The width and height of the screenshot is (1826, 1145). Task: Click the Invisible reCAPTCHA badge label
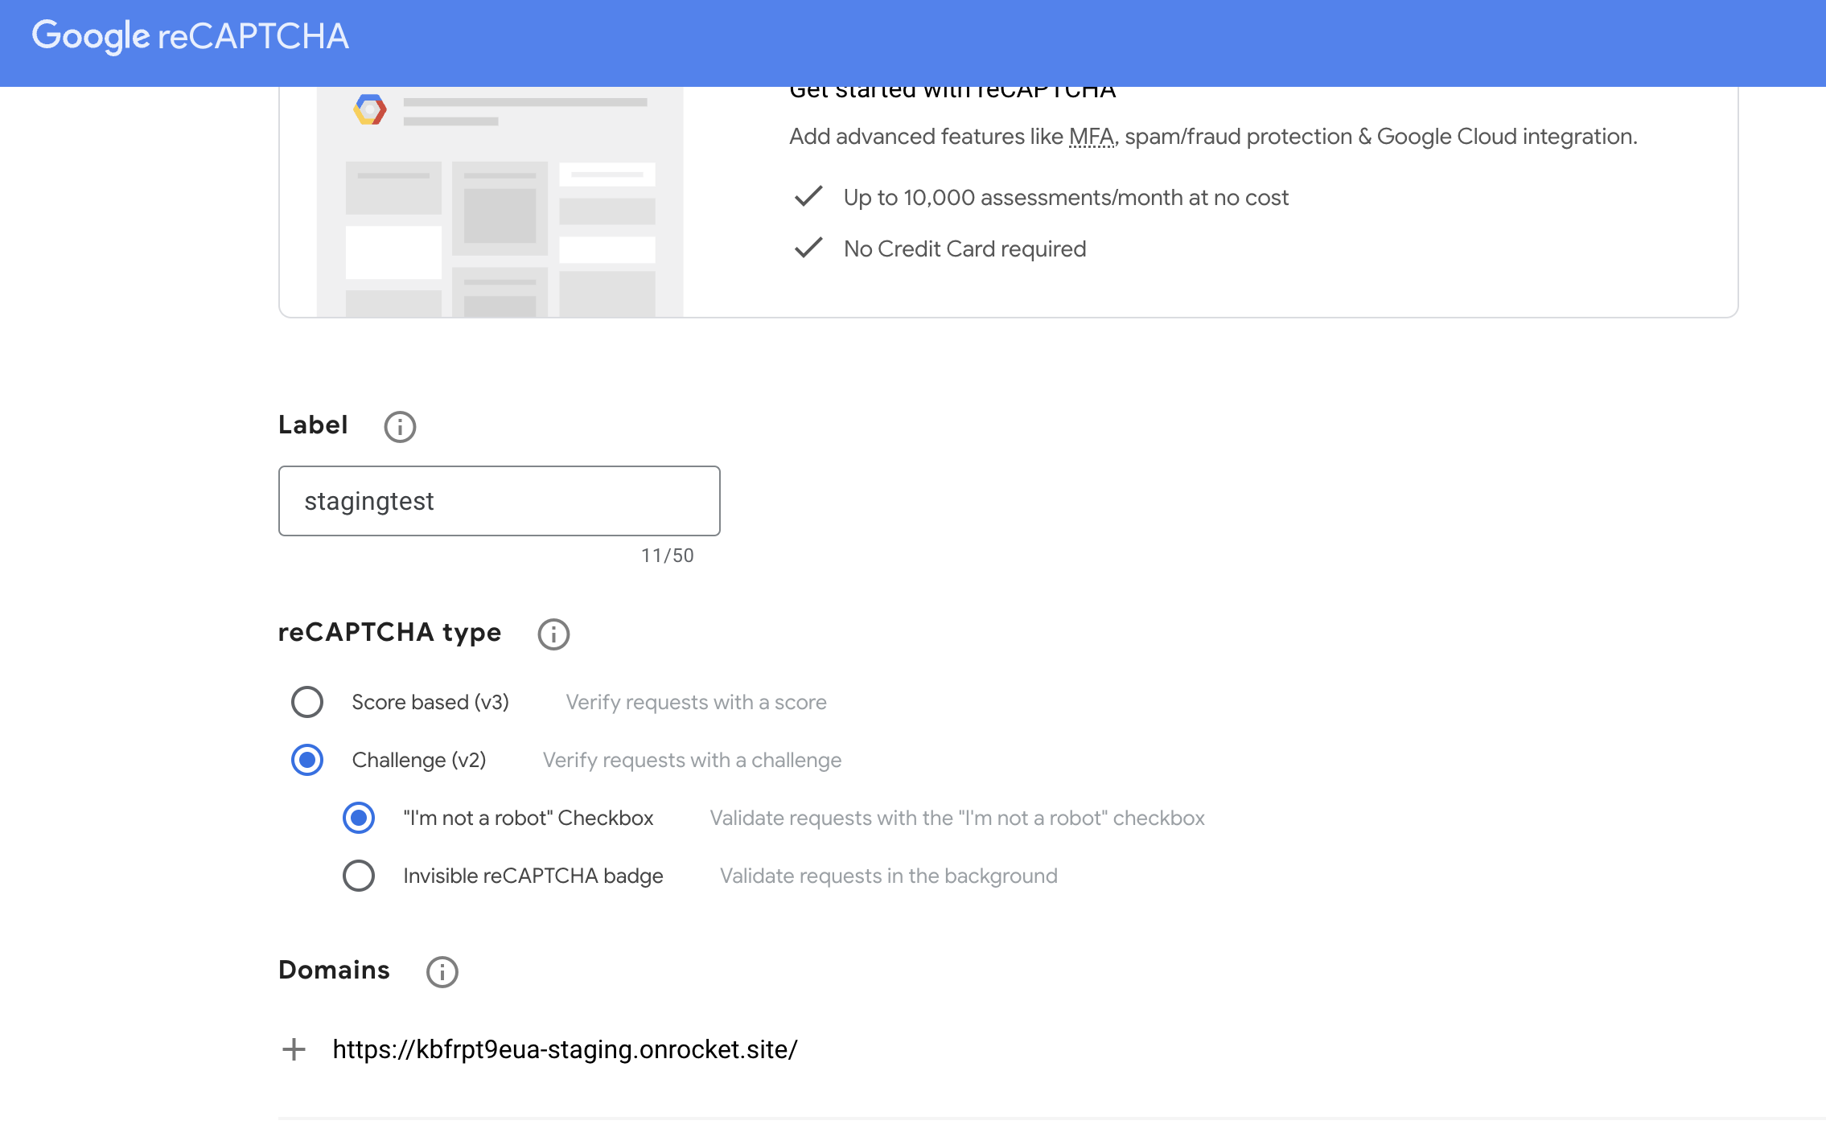[533, 876]
